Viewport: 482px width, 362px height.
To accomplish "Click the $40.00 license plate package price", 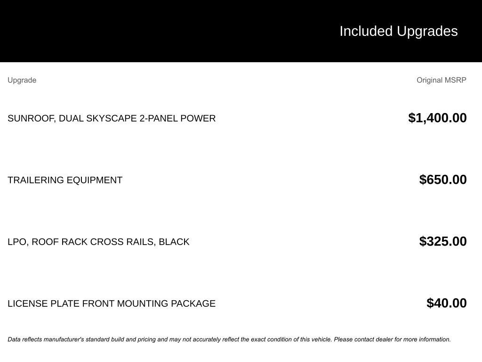I will [446, 303].
